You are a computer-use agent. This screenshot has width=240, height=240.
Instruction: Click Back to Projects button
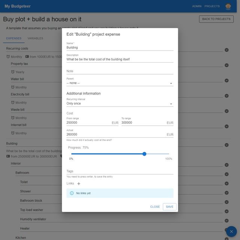216,19
